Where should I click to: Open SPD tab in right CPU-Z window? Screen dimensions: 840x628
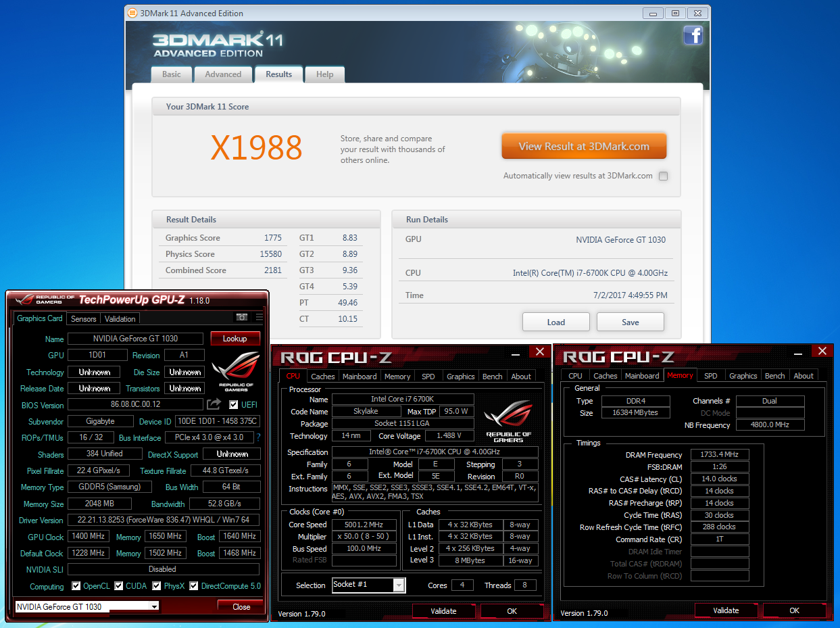pos(711,376)
